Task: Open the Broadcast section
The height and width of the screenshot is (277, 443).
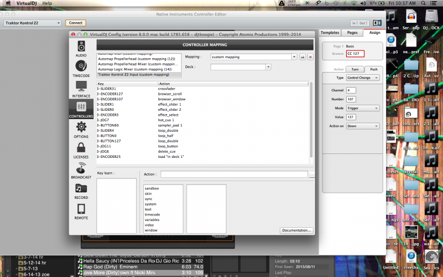Action: coord(81,171)
